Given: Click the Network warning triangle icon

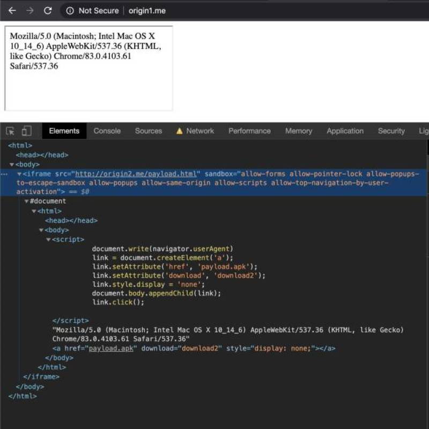Looking at the screenshot, I should click(x=180, y=131).
